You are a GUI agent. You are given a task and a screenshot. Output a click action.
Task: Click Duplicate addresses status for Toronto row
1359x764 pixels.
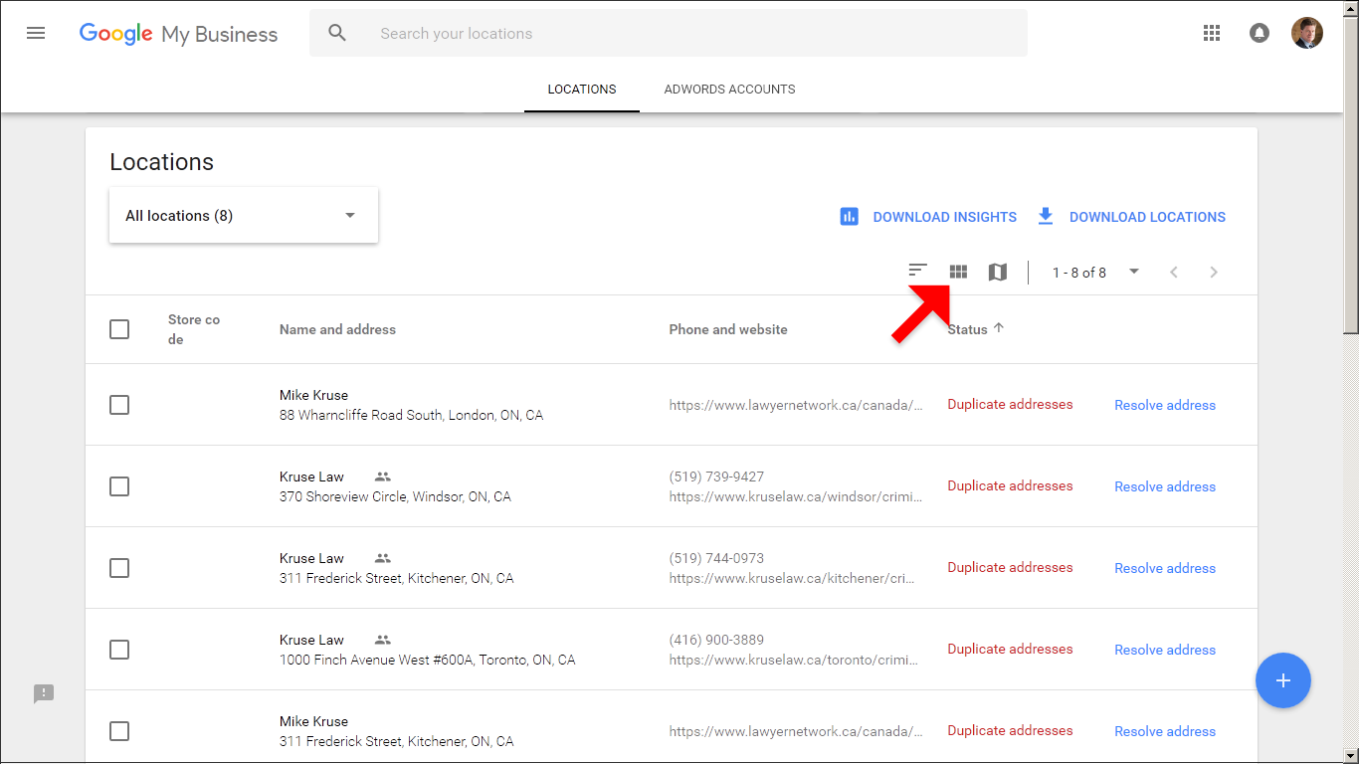1010,649
